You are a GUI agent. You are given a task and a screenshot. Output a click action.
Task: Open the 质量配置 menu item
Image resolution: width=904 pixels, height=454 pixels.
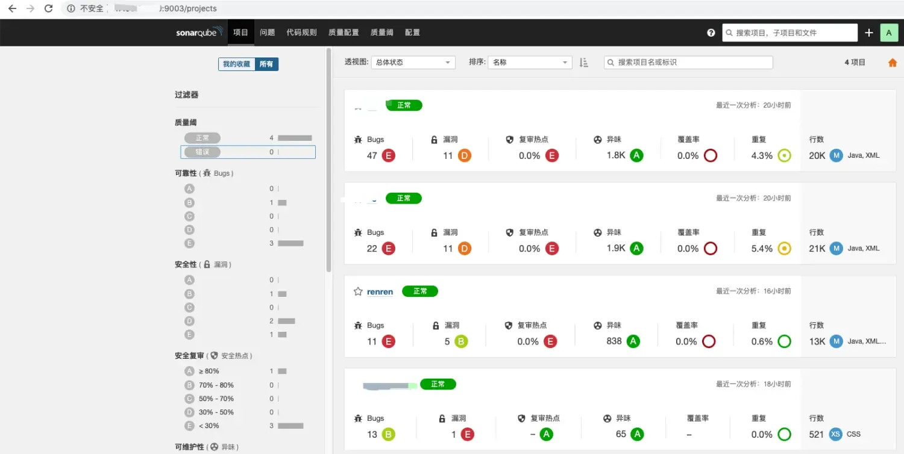(x=344, y=33)
